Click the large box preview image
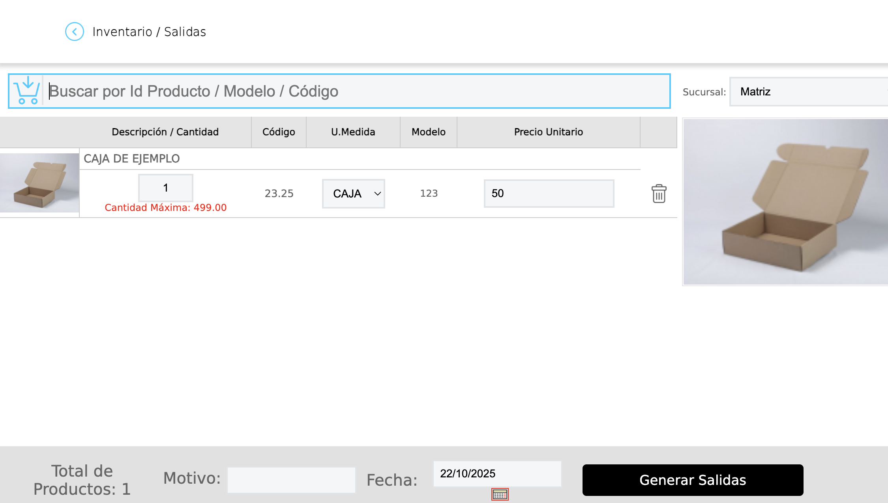The image size is (888, 503). pos(785,202)
